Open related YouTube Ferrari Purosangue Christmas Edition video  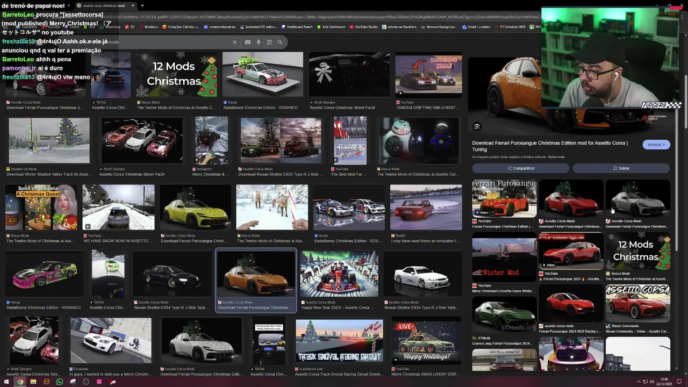[504, 198]
